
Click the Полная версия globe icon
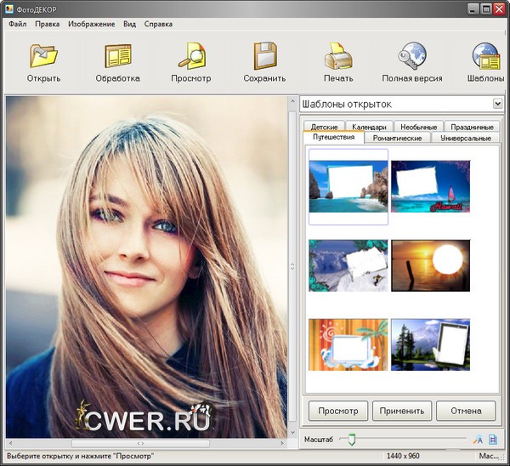(x=411, y=56)
